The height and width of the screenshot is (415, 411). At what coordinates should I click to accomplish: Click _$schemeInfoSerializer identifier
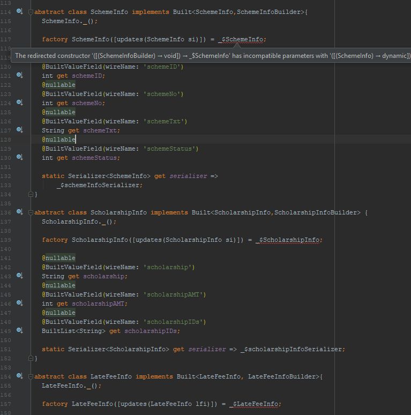click(98, 186)
